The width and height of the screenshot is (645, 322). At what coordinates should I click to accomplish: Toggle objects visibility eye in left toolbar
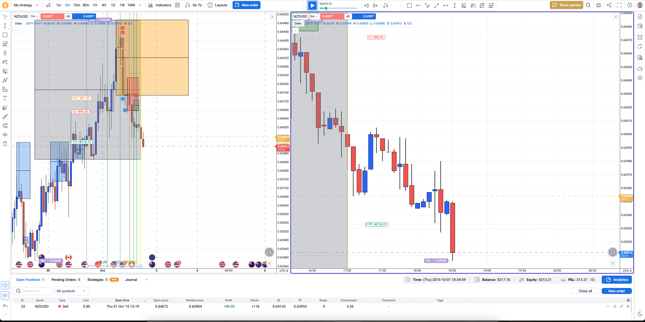click(x=5, y=135)
